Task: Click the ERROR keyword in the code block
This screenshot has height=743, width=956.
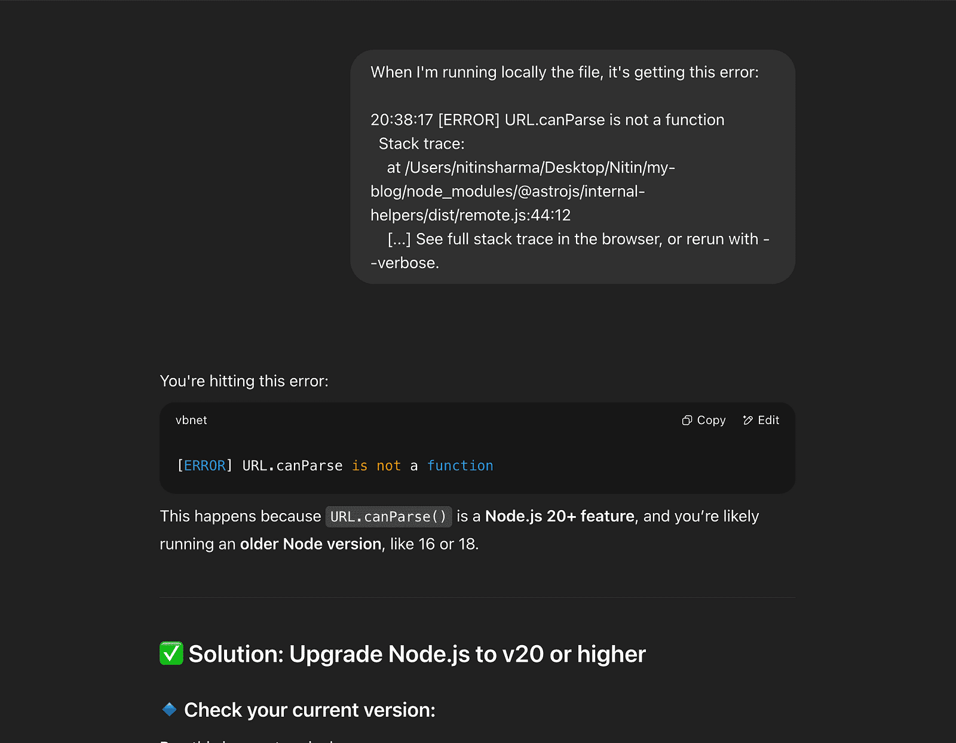Action: tap(204, 466)
